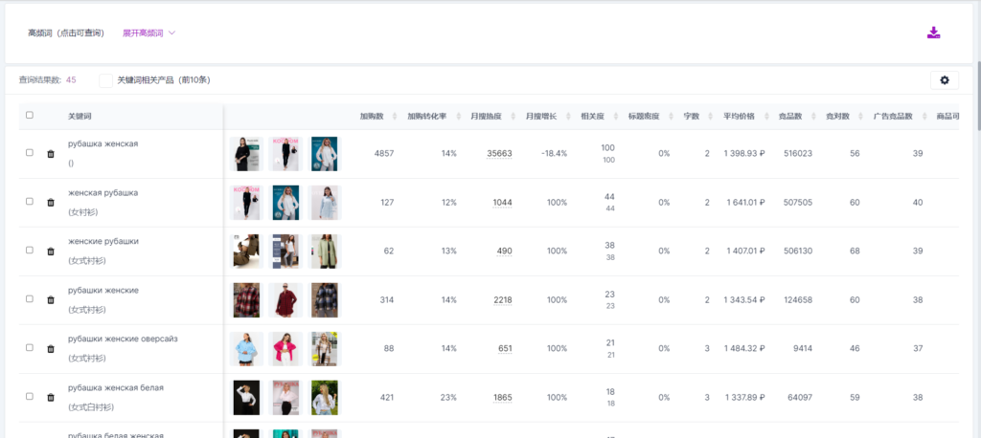Select the 平均价格 column header

click(x=739, y=117)
